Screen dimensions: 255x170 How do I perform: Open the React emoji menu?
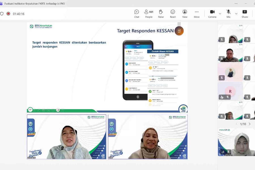[x=173, y=14]
